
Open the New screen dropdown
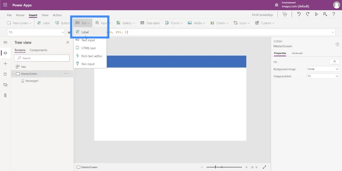click(x=19, y=23)
